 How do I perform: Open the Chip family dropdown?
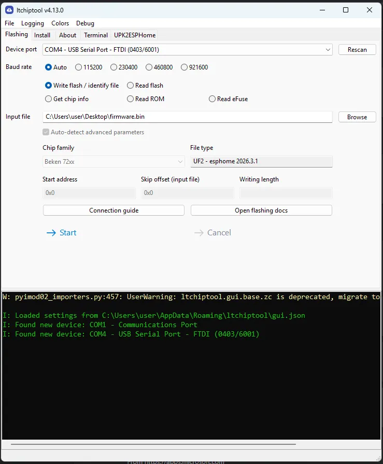pyautogui.click(x=114, y=162)
